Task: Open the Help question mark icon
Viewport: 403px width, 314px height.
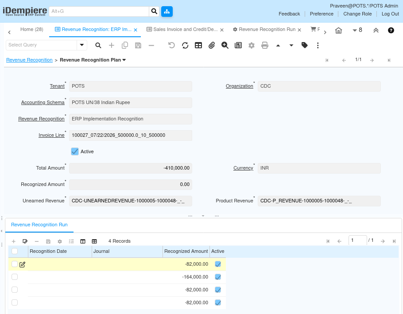Action: click(391, 30)
